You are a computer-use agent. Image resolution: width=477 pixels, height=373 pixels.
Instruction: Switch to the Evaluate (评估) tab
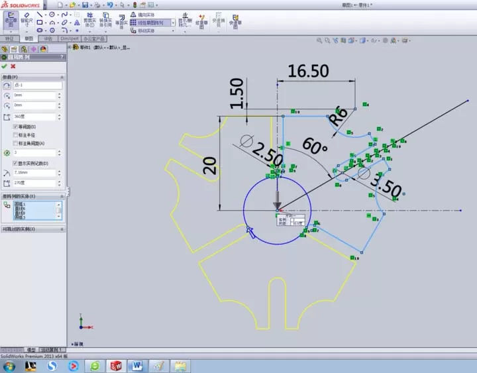tap(48, 38)
